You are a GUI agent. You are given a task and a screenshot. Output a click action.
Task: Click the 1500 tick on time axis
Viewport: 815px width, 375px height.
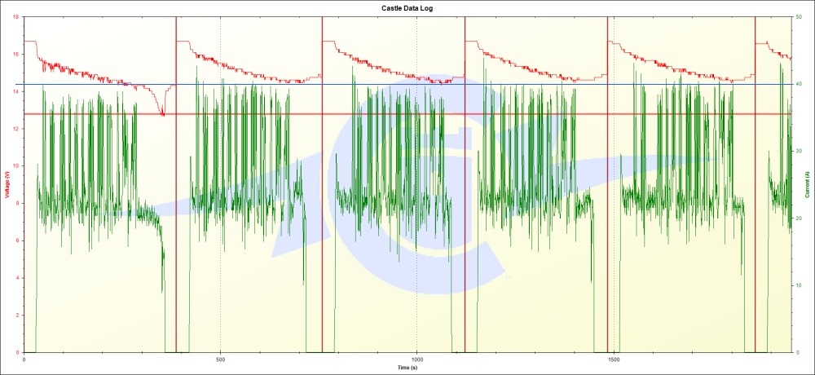tap(613, 359)
